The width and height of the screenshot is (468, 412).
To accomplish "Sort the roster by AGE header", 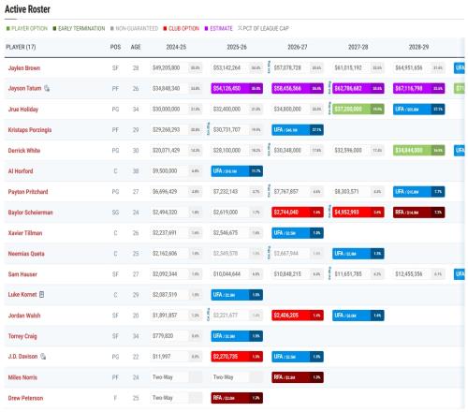I will pyautogui.click(x=136, y=47).
